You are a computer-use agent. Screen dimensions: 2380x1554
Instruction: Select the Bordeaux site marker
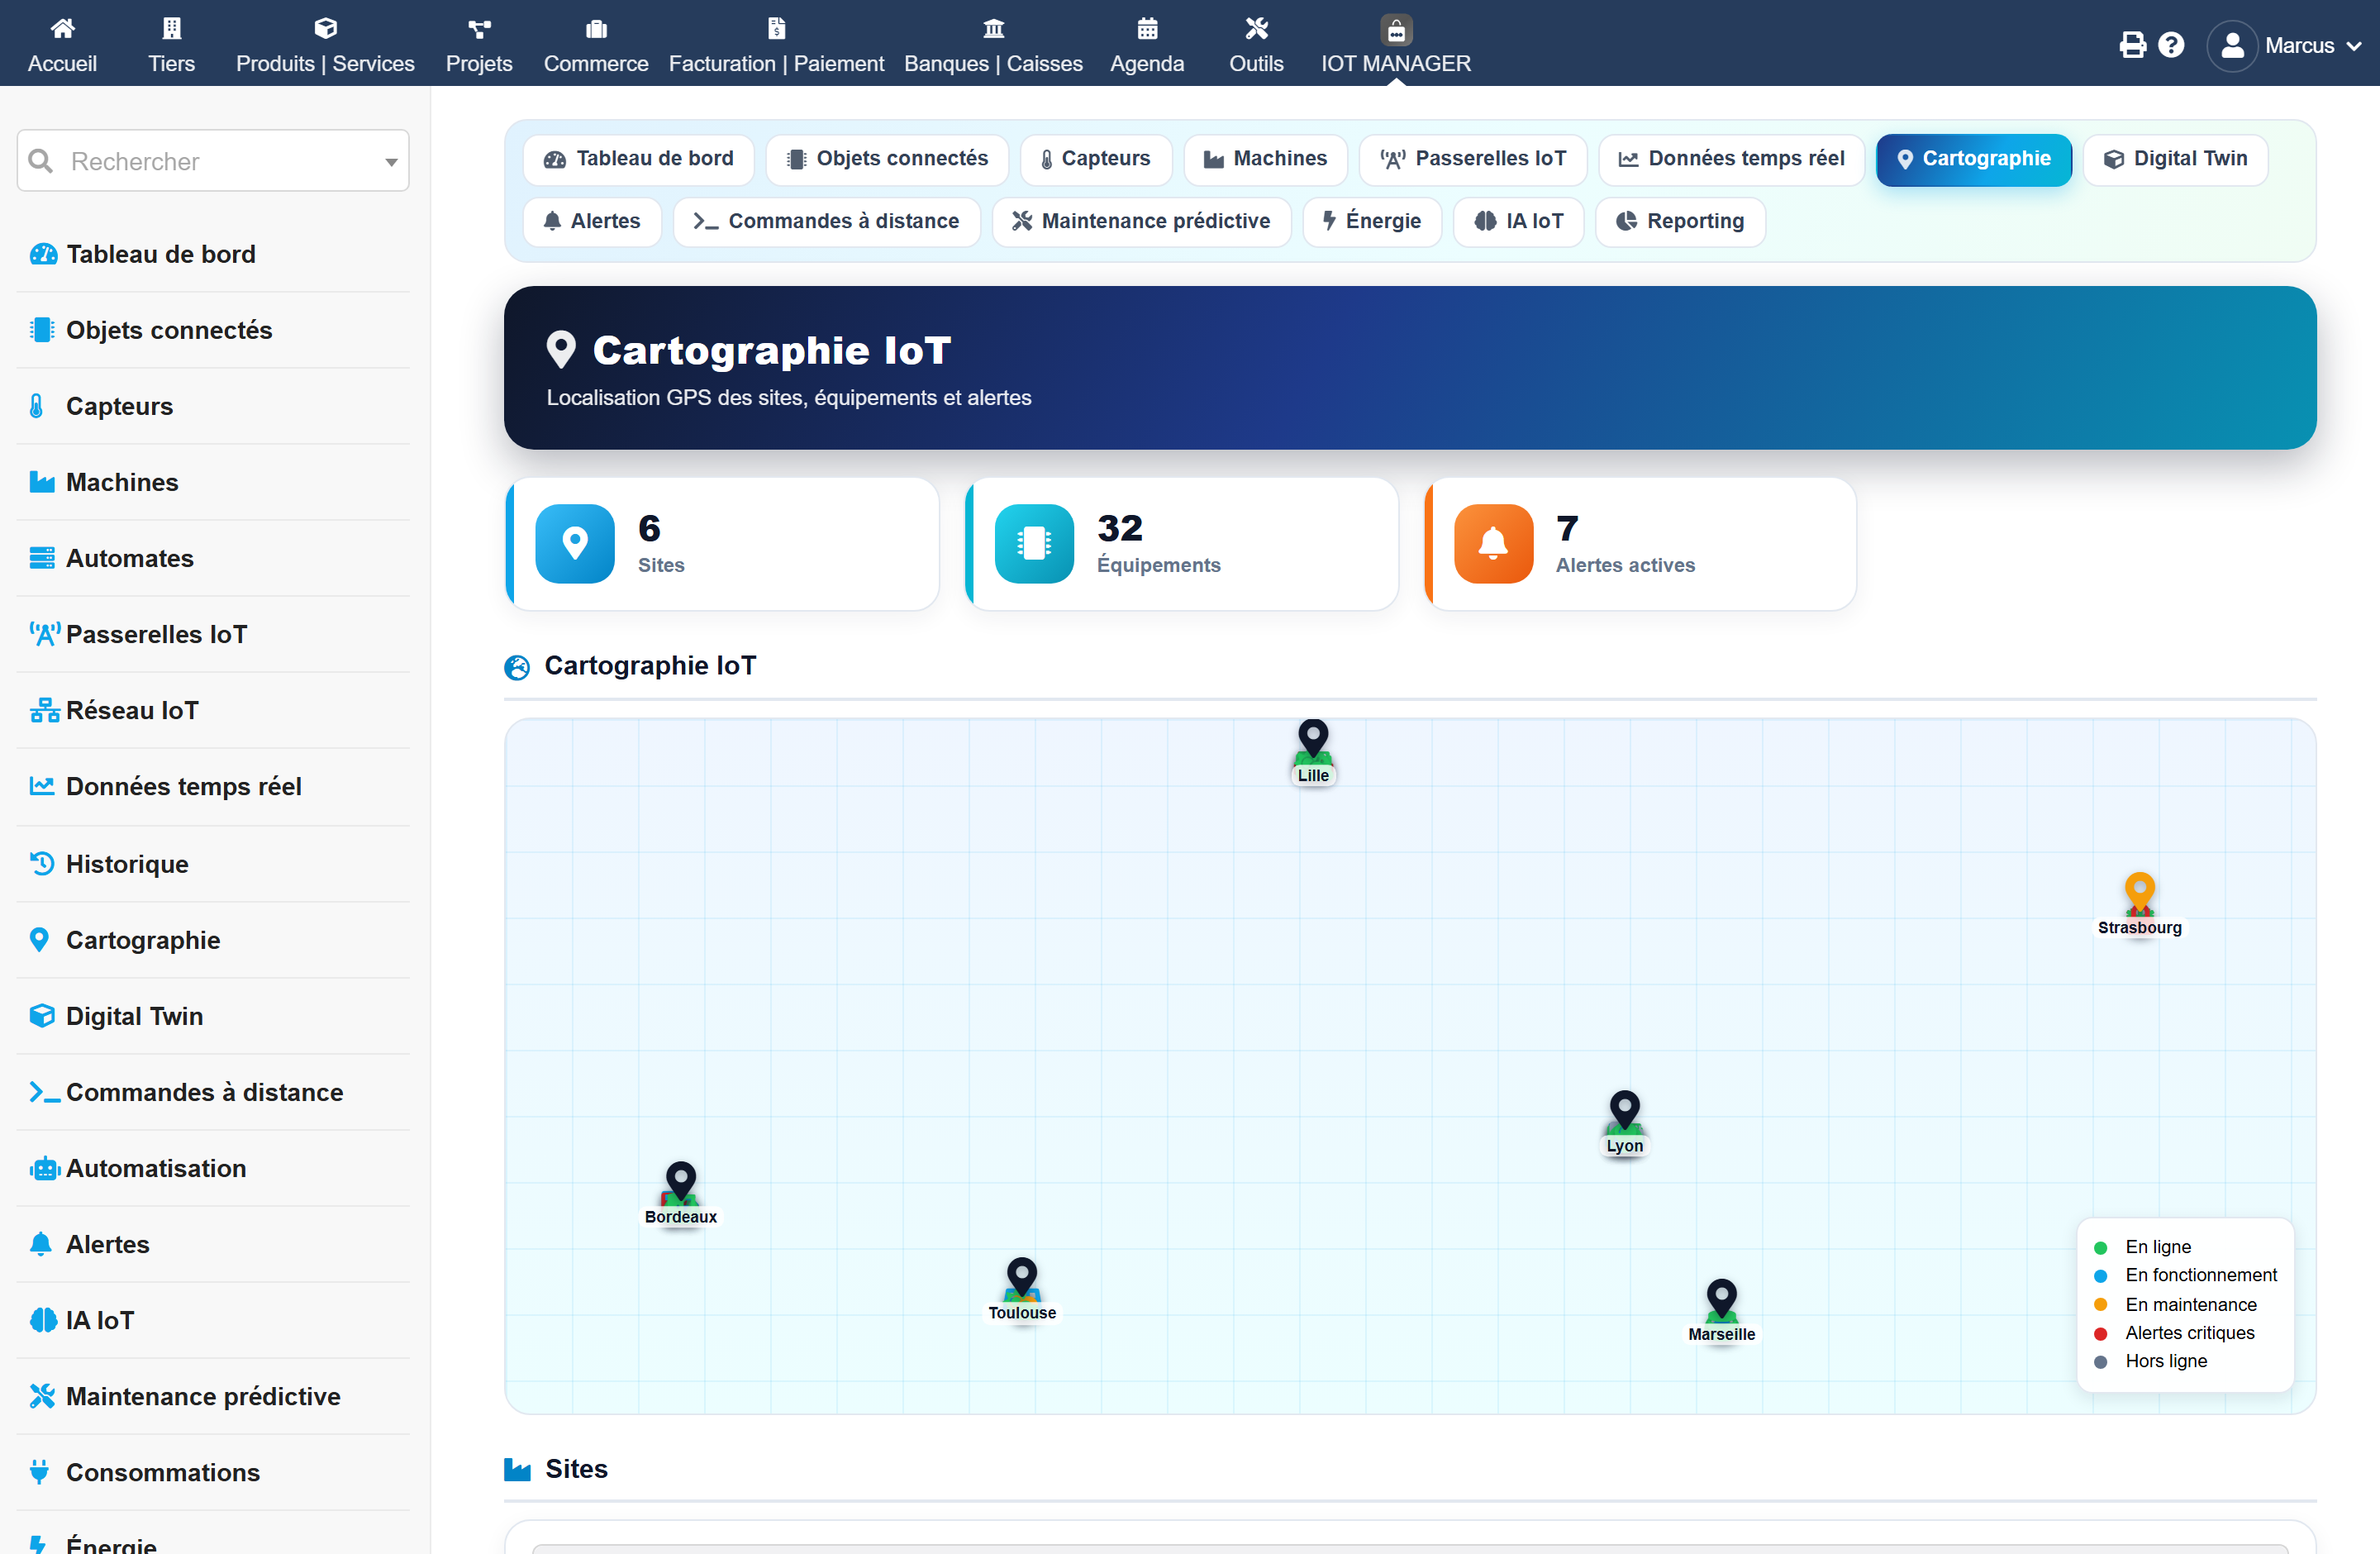(680, 1181)
